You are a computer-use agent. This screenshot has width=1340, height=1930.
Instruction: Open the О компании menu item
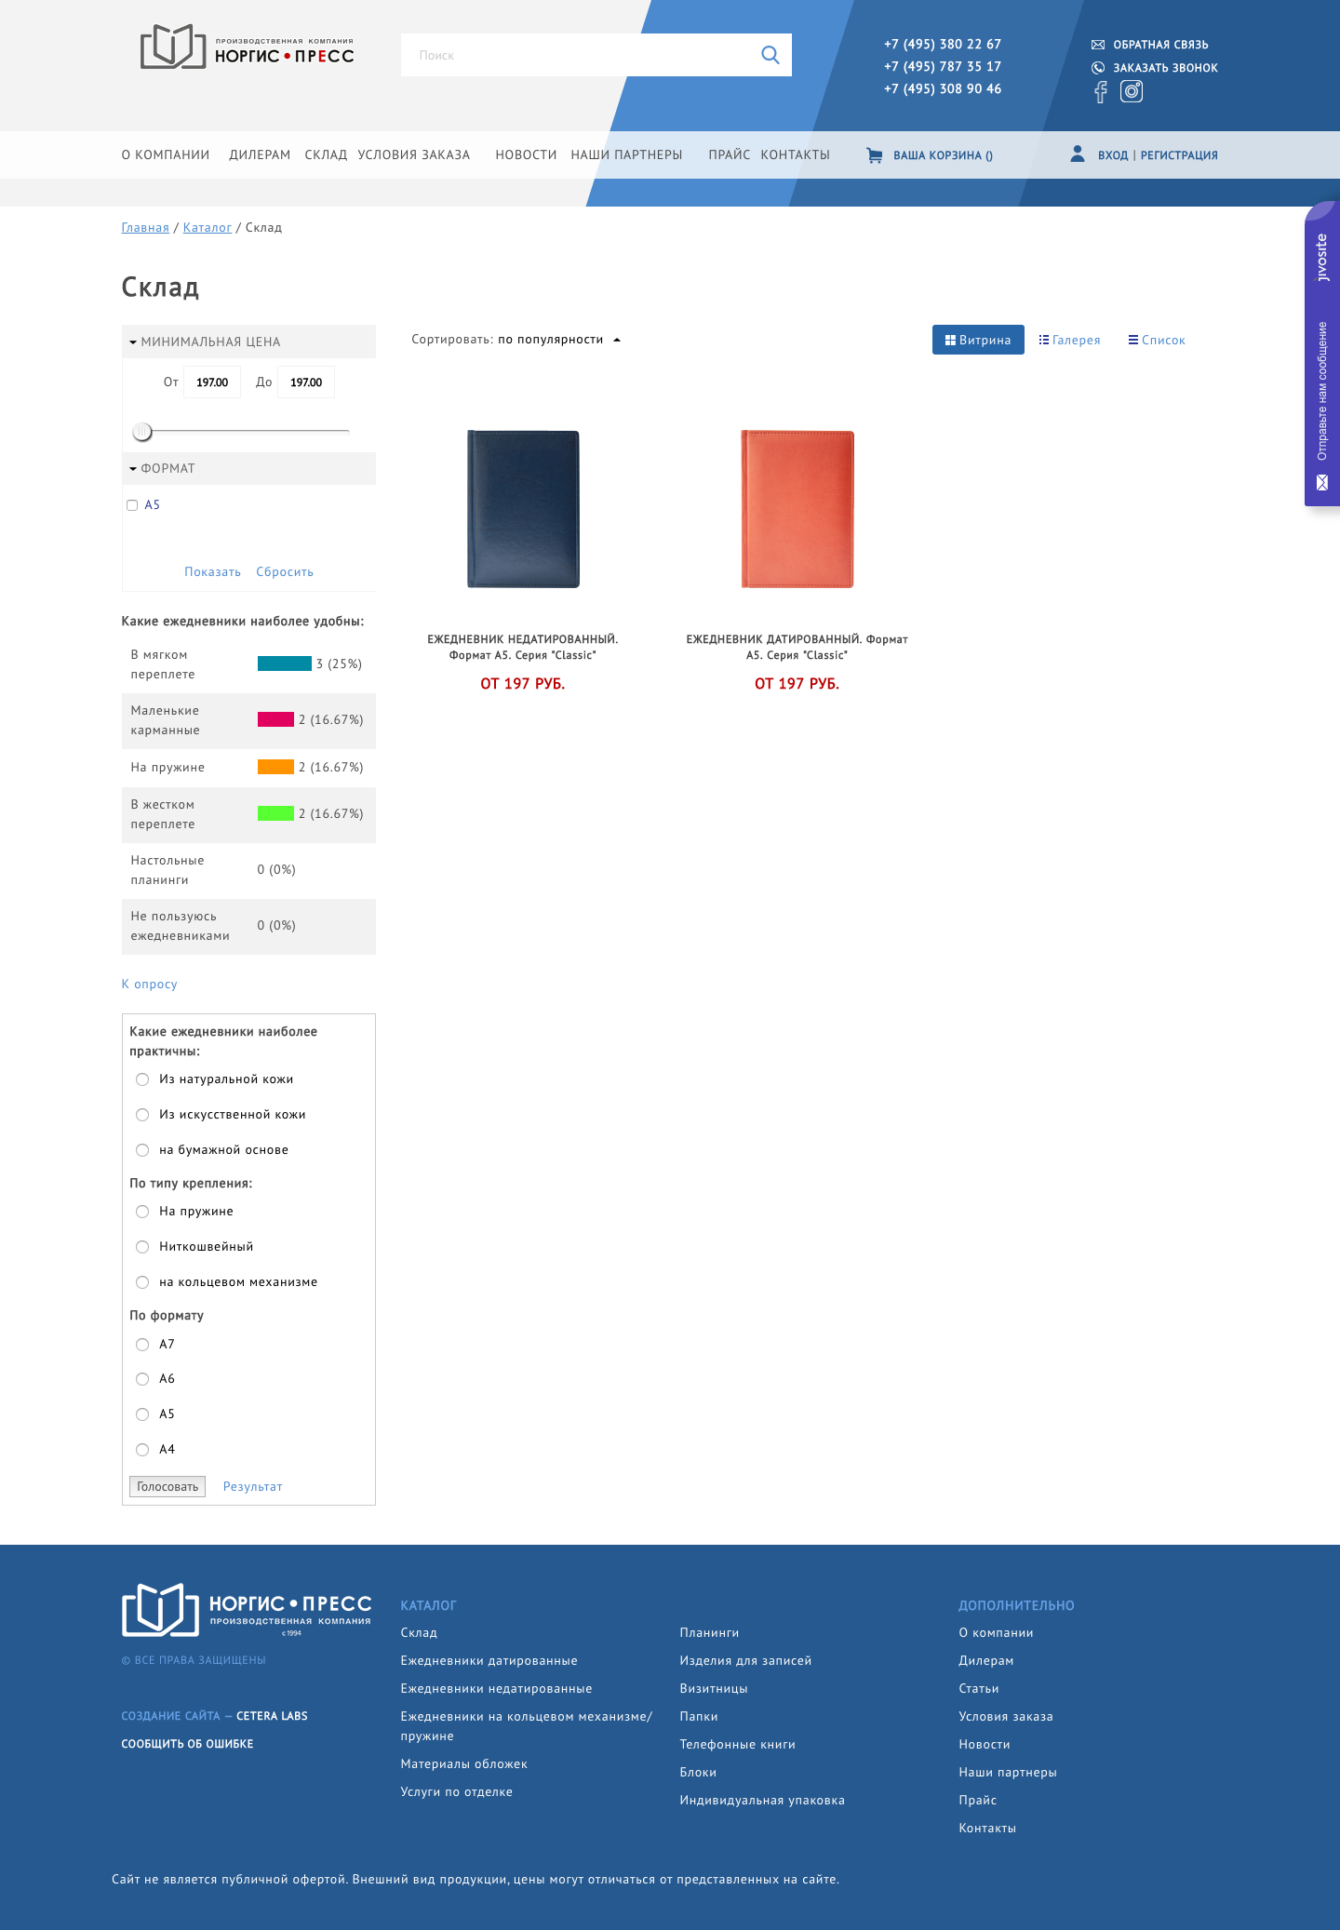point(165,155)
